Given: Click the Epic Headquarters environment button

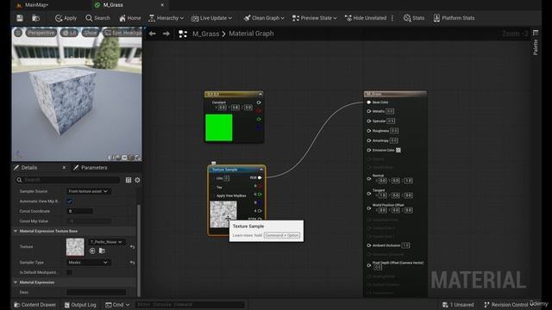Looking at the screenshot, I should coord(122,33).
